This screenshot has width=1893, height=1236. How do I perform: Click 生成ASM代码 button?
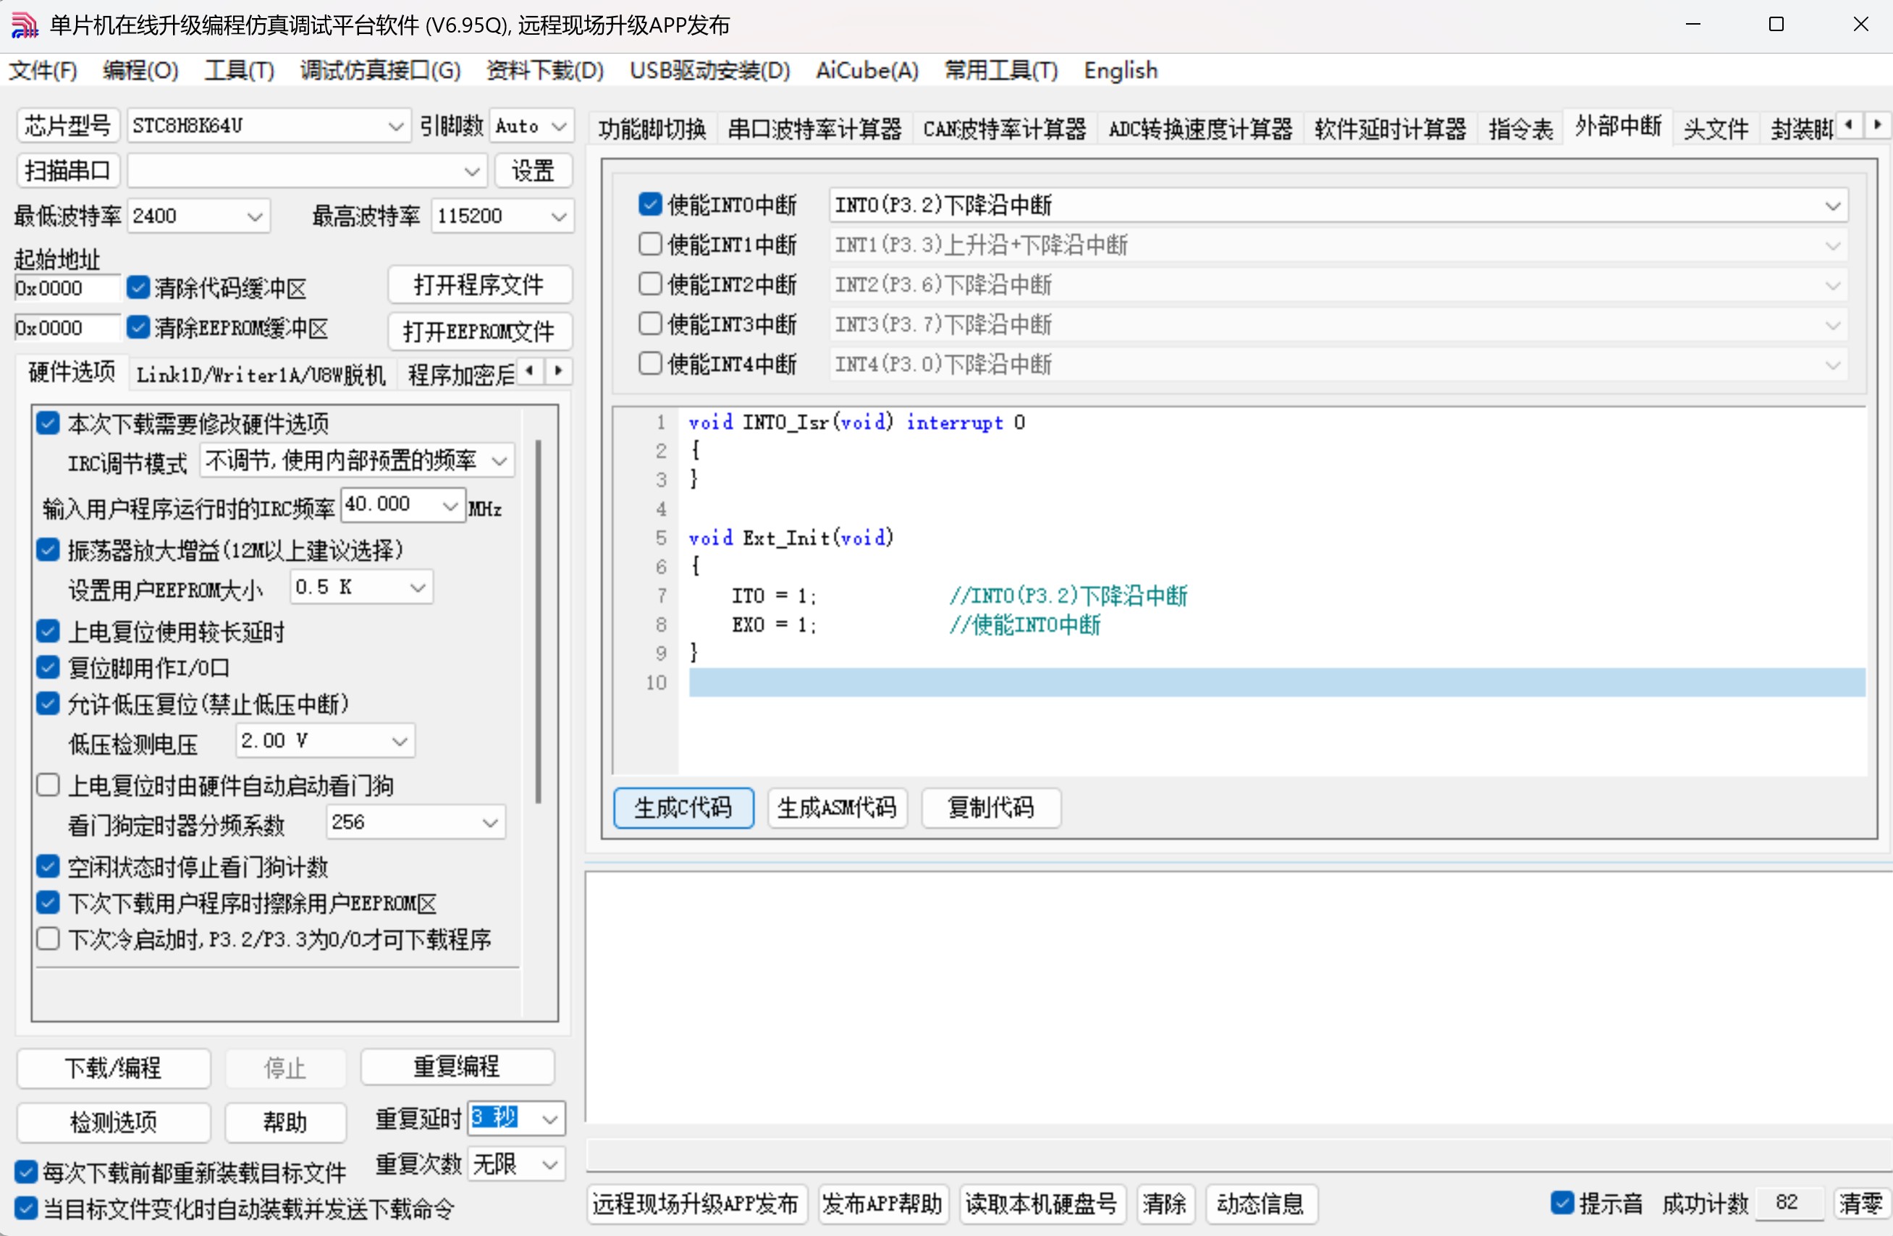click(837, 808)
